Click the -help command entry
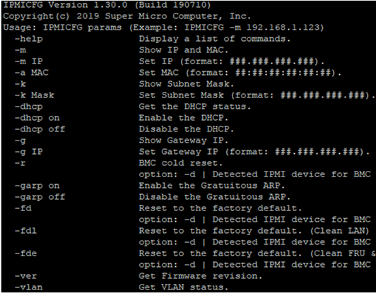Screen dimensions: 376x293 tap(29, 39)
